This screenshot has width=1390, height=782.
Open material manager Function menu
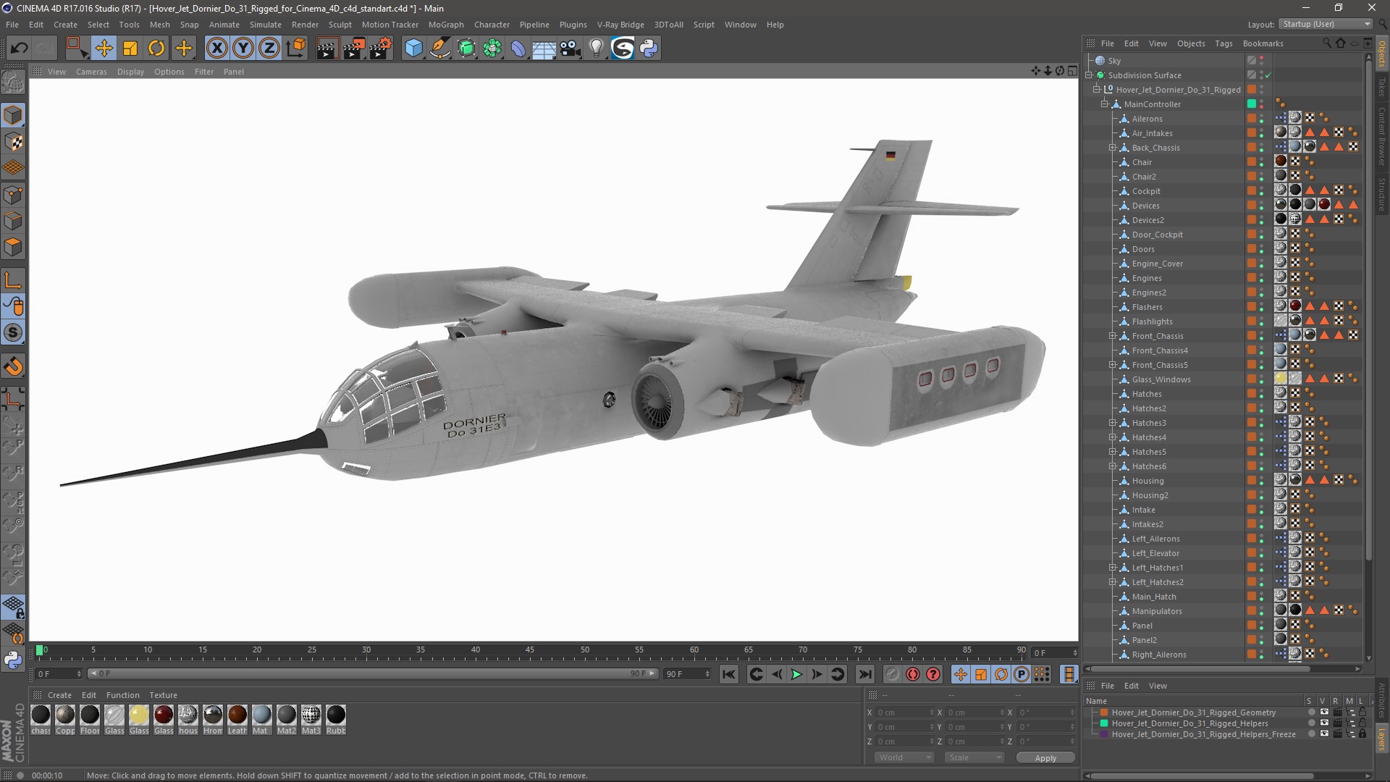(x=123, y=695)
